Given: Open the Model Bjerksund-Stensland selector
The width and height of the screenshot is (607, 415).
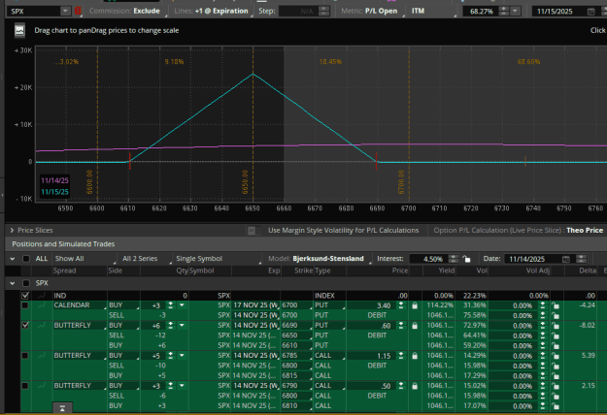Looking at the screenshot, I should tap(316, 259).
